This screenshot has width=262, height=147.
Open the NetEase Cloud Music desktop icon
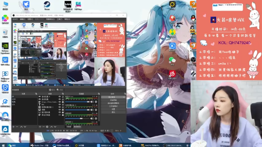[x=172, y=74]
